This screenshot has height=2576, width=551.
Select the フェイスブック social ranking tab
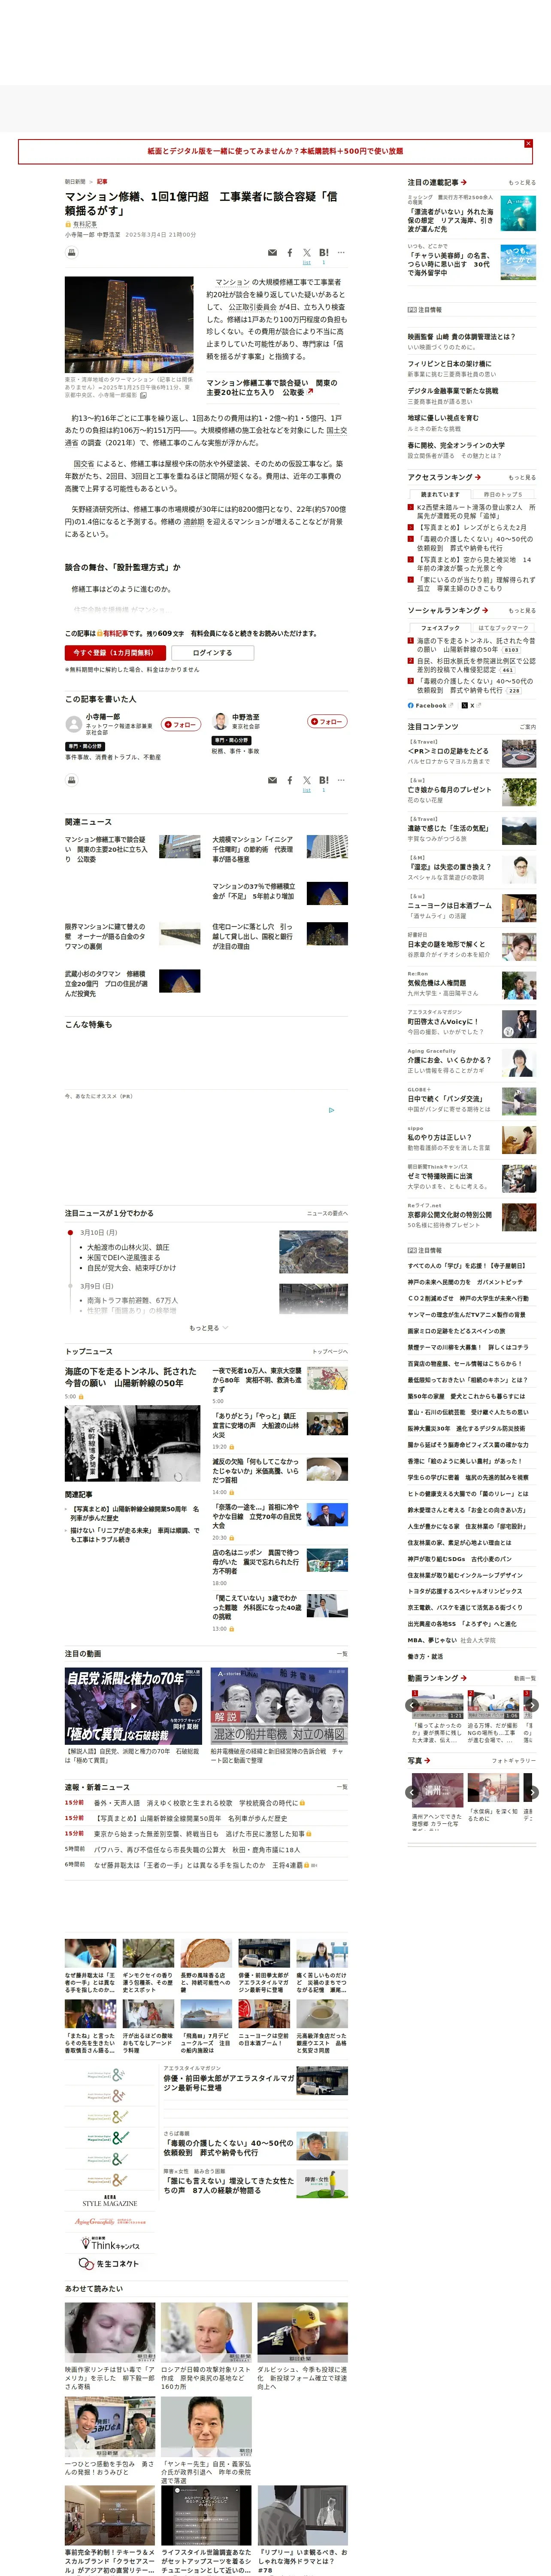coord(440,628)
